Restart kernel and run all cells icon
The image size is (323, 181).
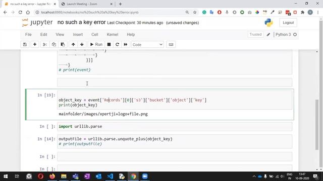(126, 45)
